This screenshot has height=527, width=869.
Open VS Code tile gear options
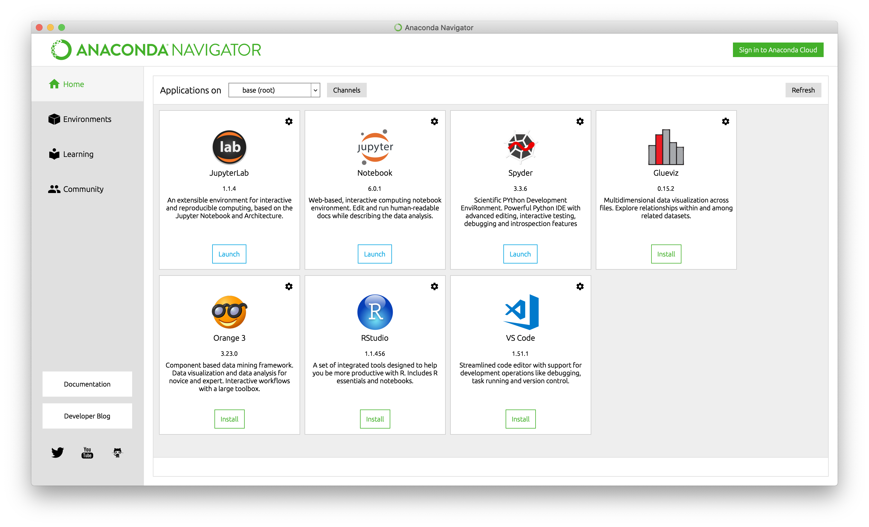(x=580, y=286)
